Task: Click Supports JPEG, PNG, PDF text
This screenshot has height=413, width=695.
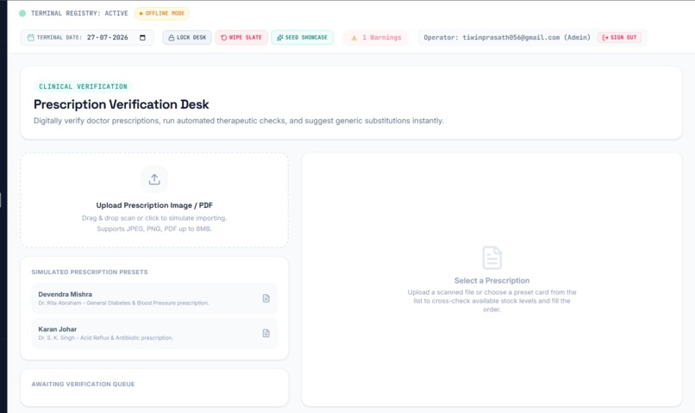Action: tap(154, 228)
